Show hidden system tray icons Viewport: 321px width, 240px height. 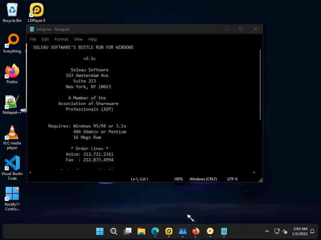pyautogui.click(x=267, y=231)
